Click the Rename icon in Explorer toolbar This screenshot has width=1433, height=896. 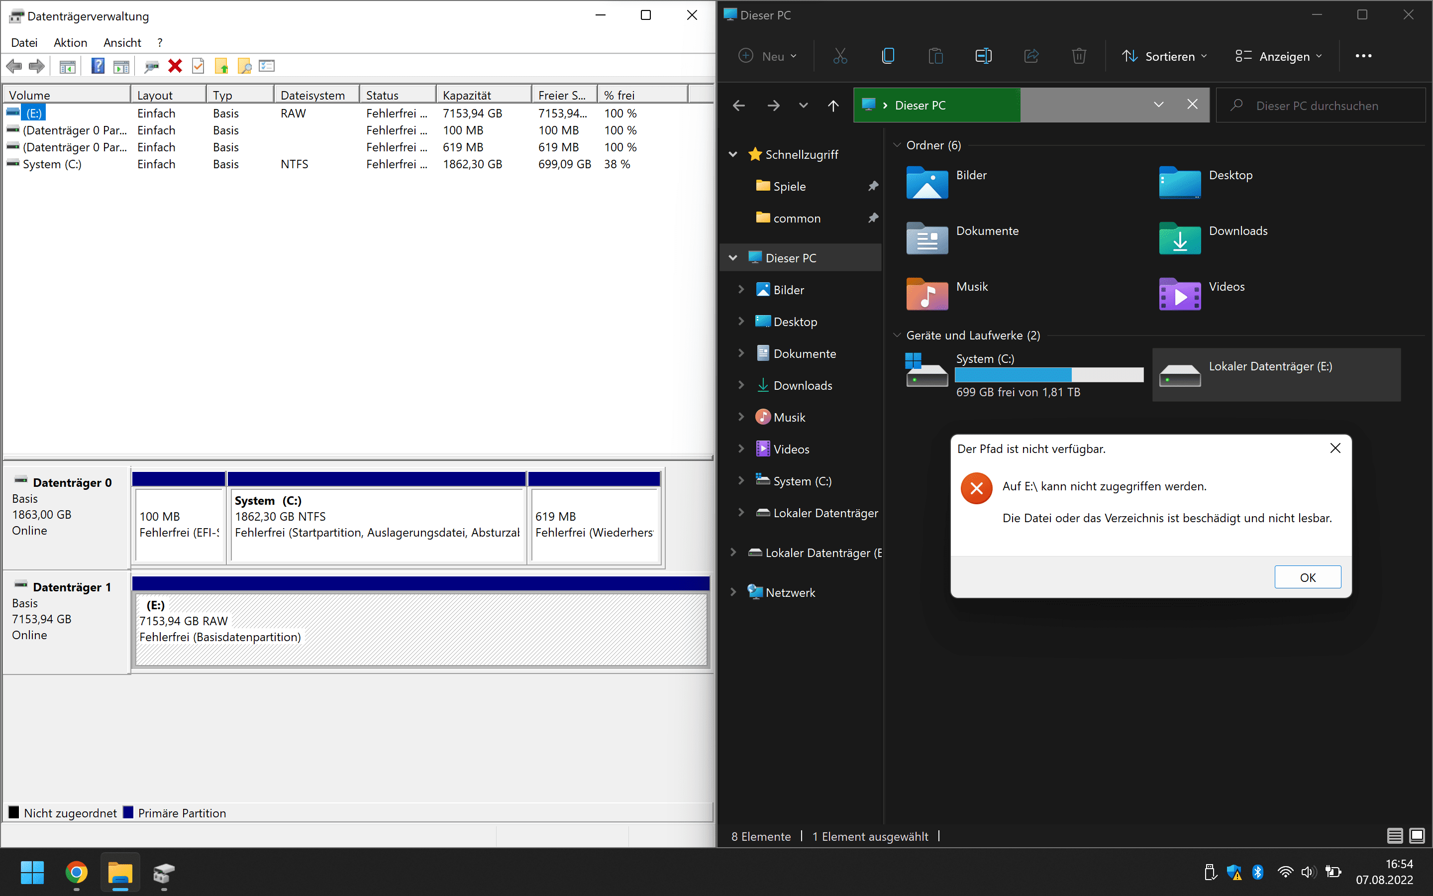tap(983, 56)
